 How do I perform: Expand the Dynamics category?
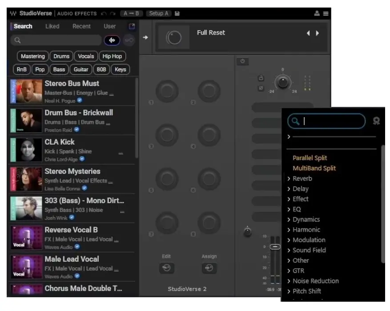tap(303, 220)
